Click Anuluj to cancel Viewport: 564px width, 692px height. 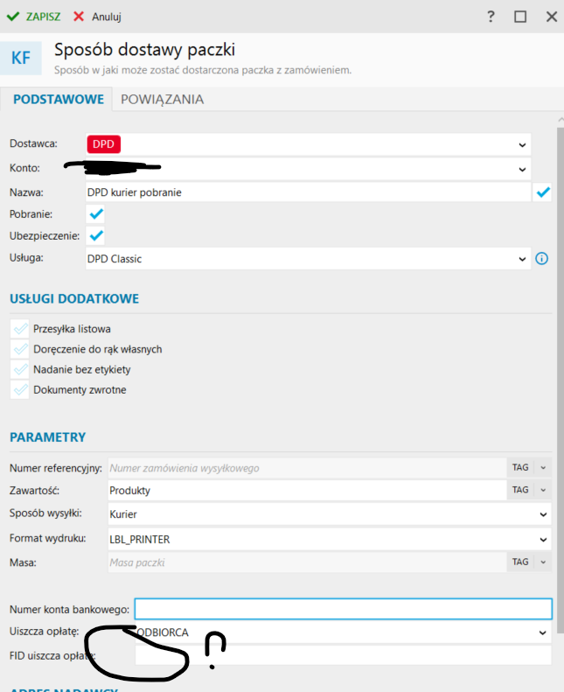coord(97,16)
